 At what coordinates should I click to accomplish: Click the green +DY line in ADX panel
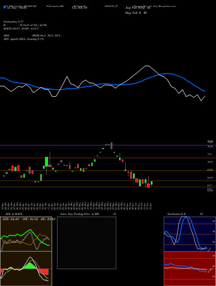pyautogui.click(x=30, y=230)
